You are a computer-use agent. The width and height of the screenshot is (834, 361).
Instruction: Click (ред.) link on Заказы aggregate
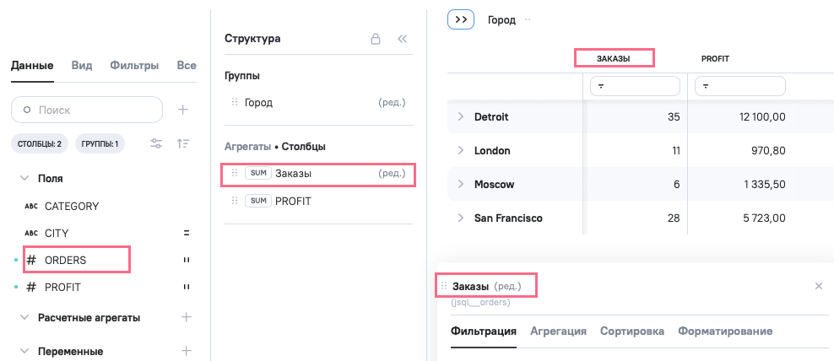coord(392,173)
